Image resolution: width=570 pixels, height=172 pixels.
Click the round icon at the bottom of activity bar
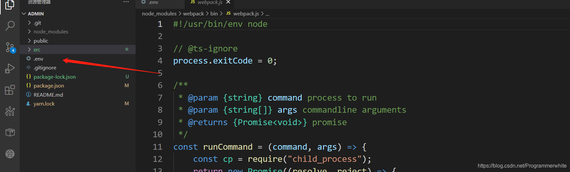(x=10, y=154)
